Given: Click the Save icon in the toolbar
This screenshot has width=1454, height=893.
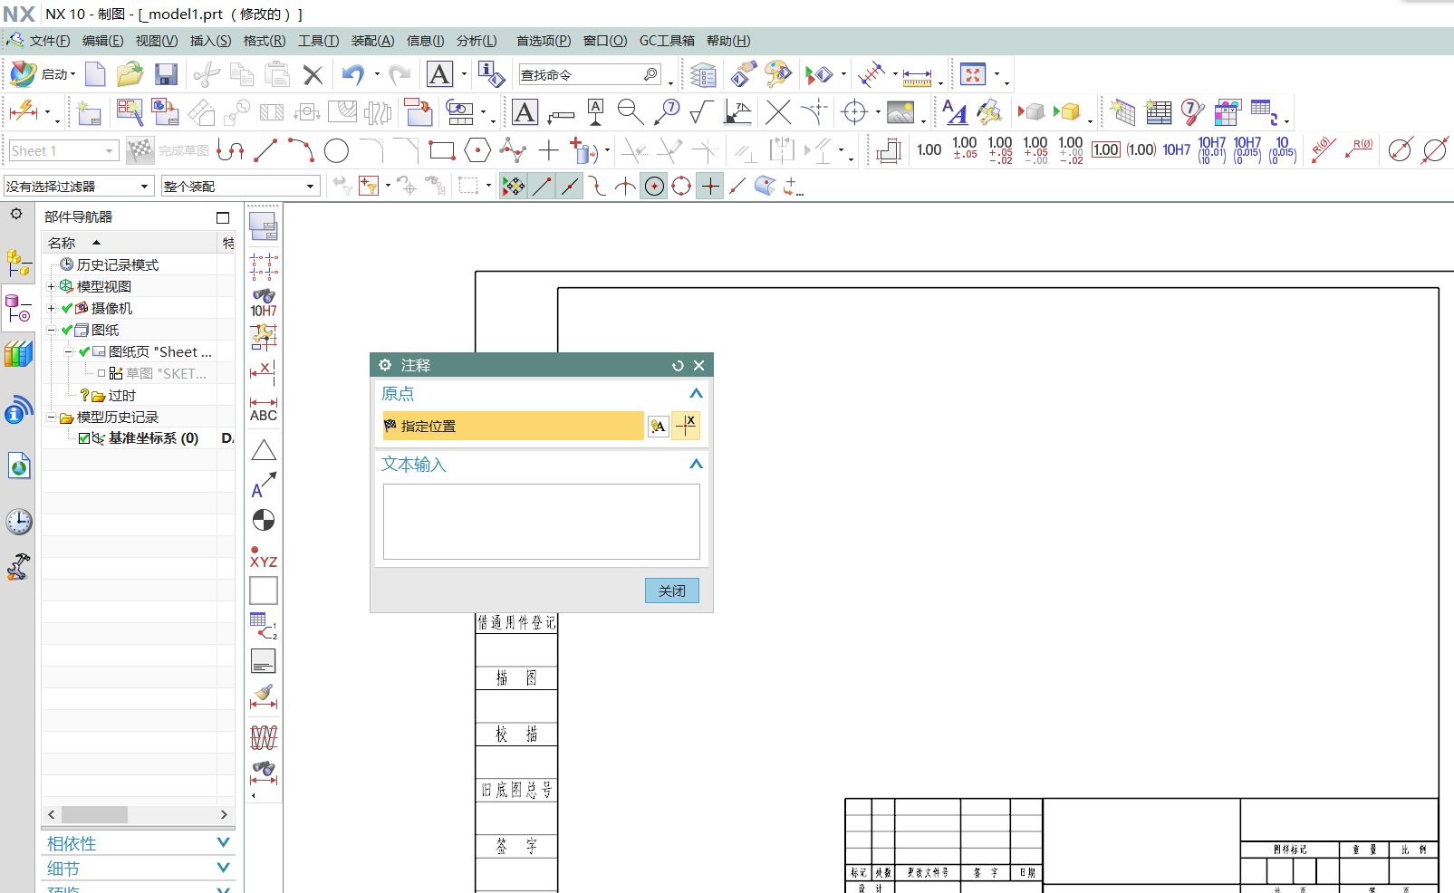Looking at the screenshot, I should coord(166,74).
